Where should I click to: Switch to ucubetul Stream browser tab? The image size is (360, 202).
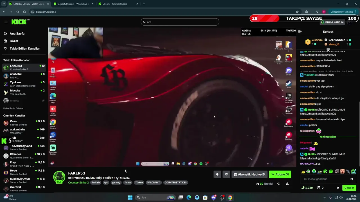pos(73,4)
